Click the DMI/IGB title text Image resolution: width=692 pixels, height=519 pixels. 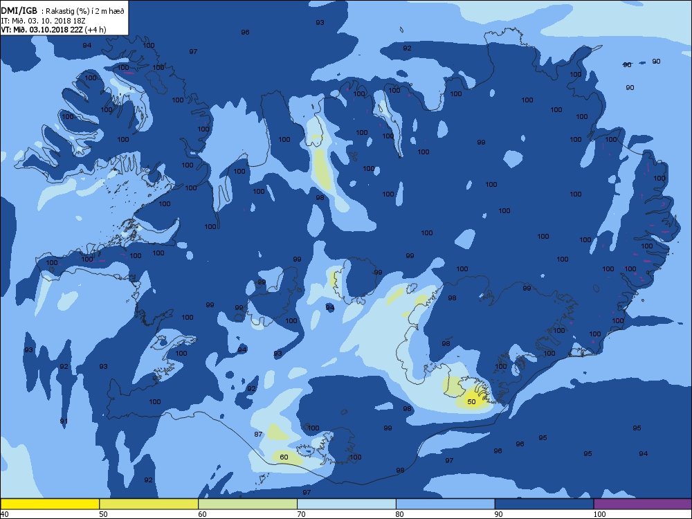[x=19, y=10]
